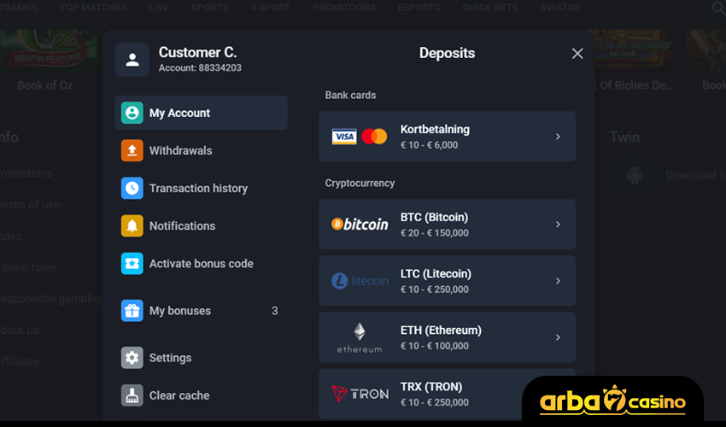The width and height of the screenshot is (726, 427).
Task: Click the Activate bonus code ticket icon
Action: pos(132,264)
